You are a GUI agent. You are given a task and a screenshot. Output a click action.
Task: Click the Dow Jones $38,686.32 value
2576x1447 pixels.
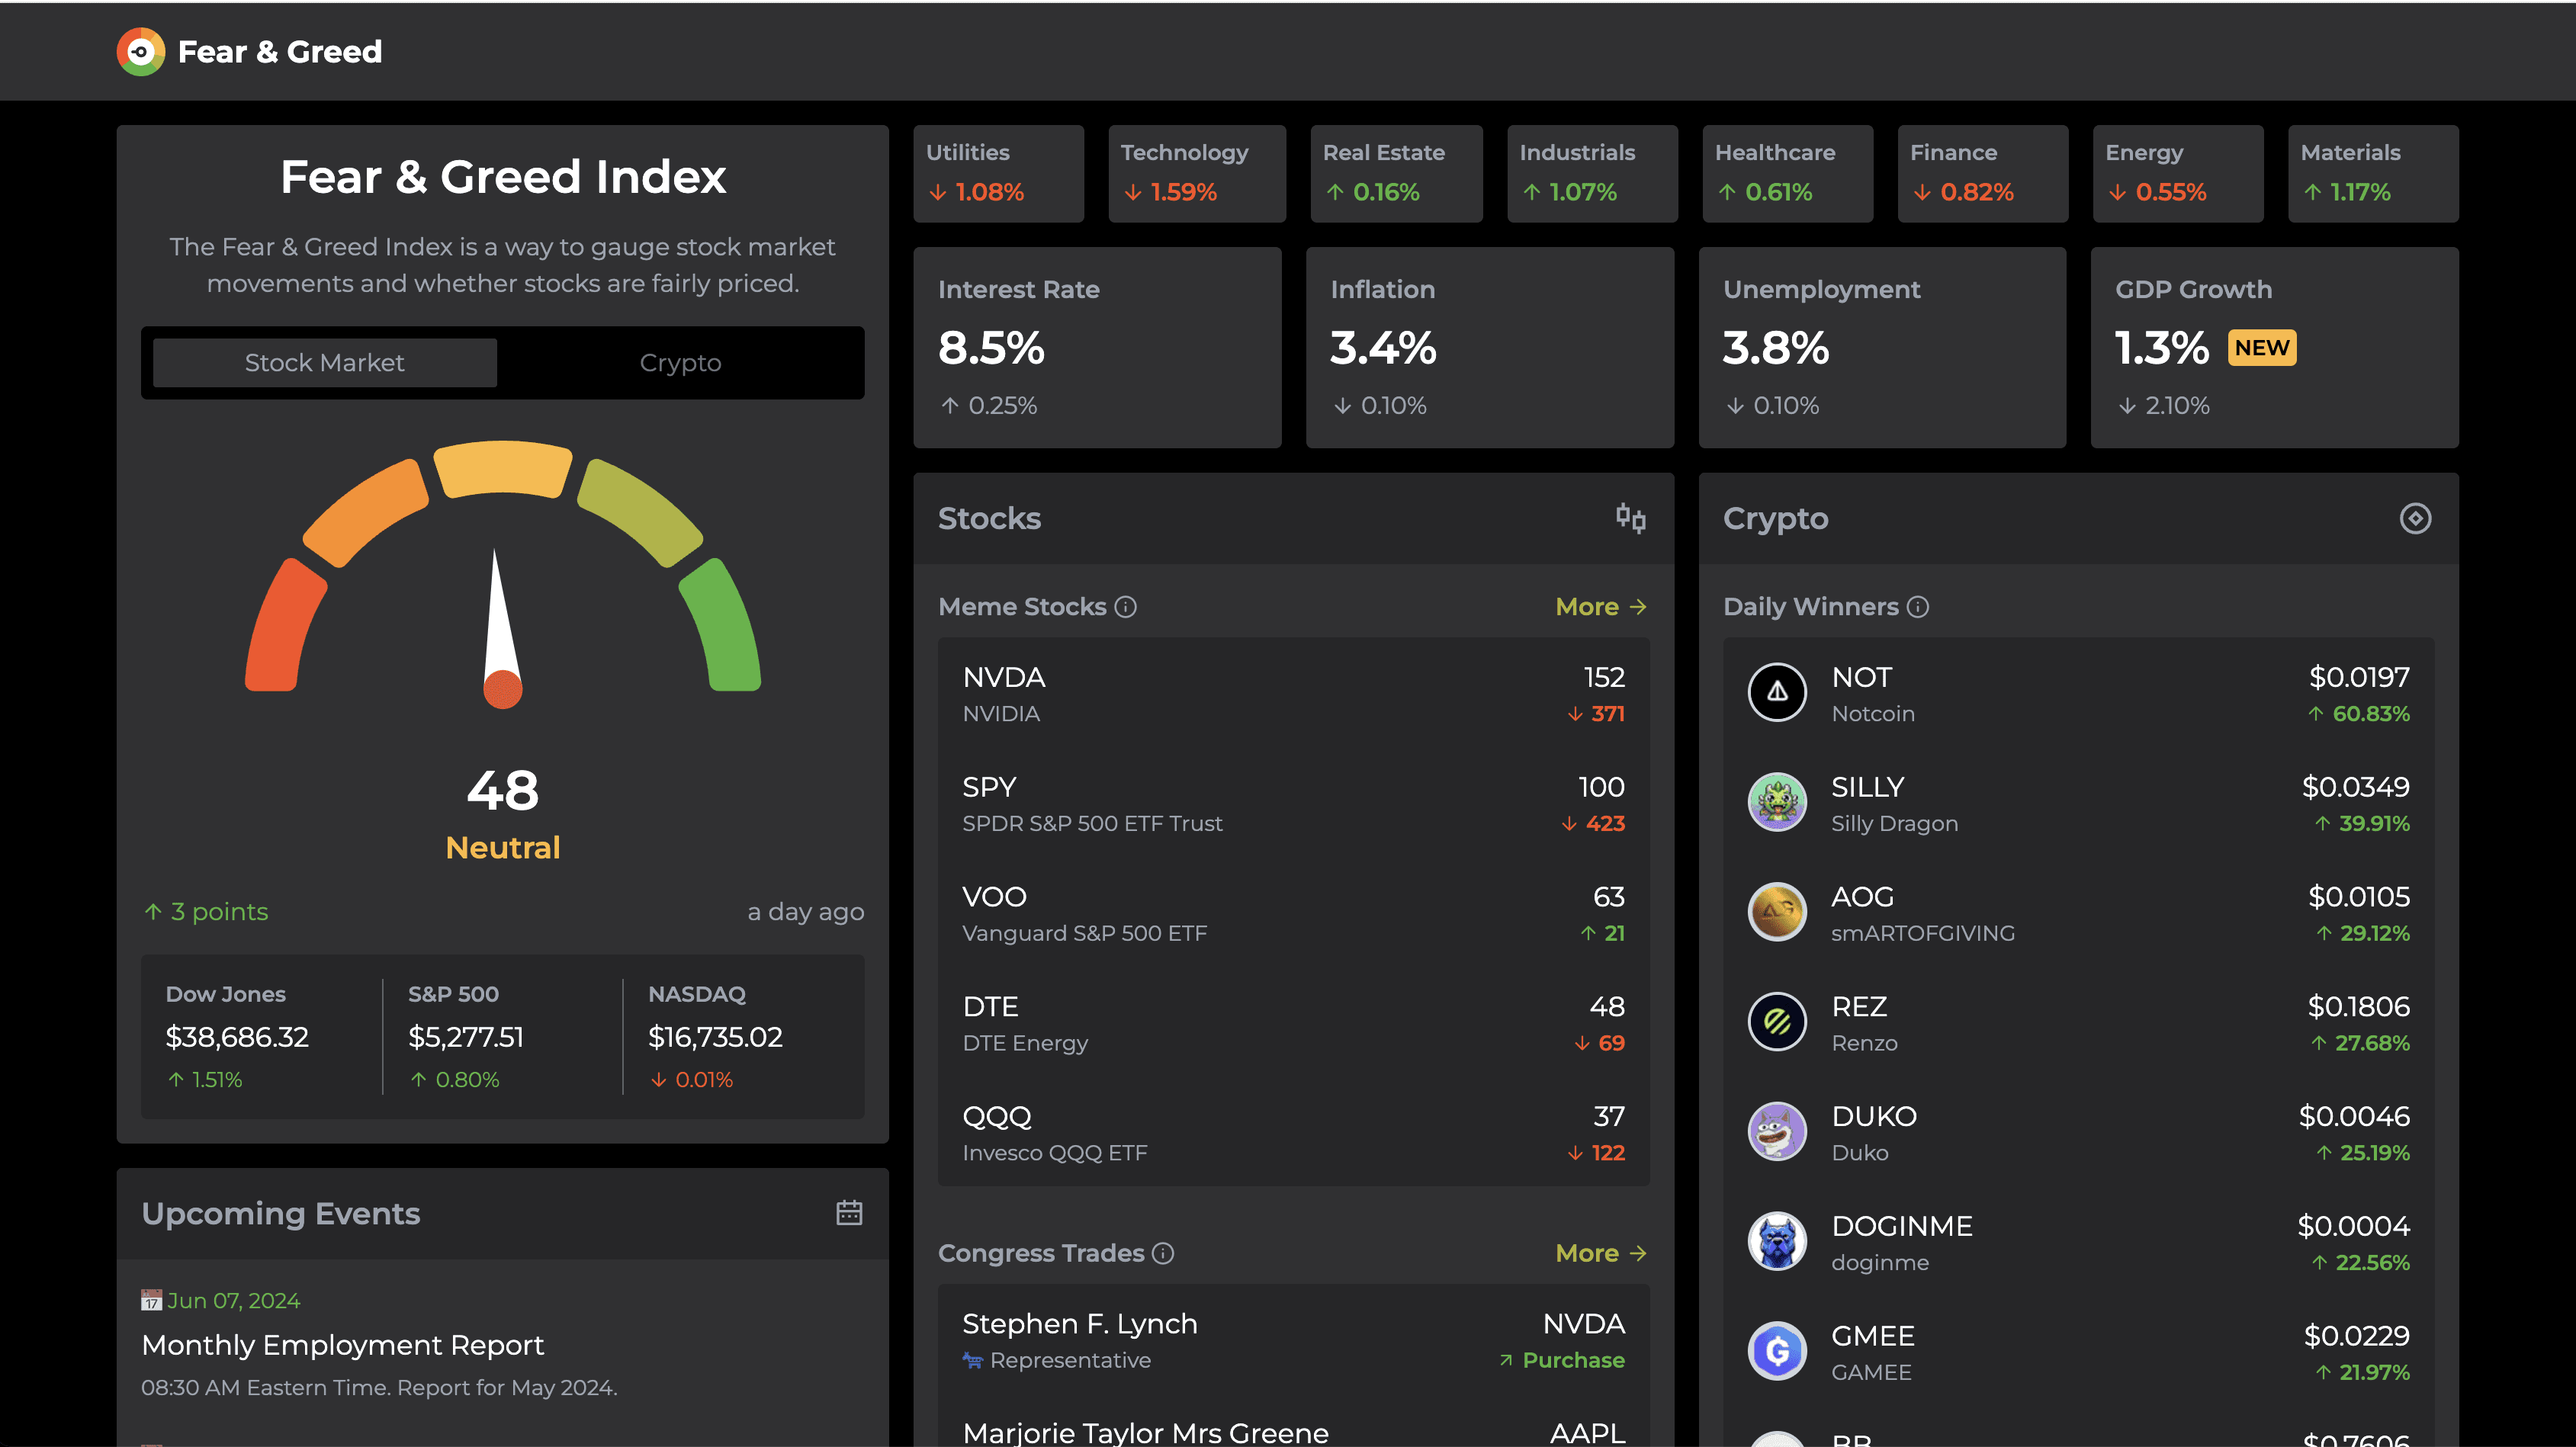pos(237,1037)
